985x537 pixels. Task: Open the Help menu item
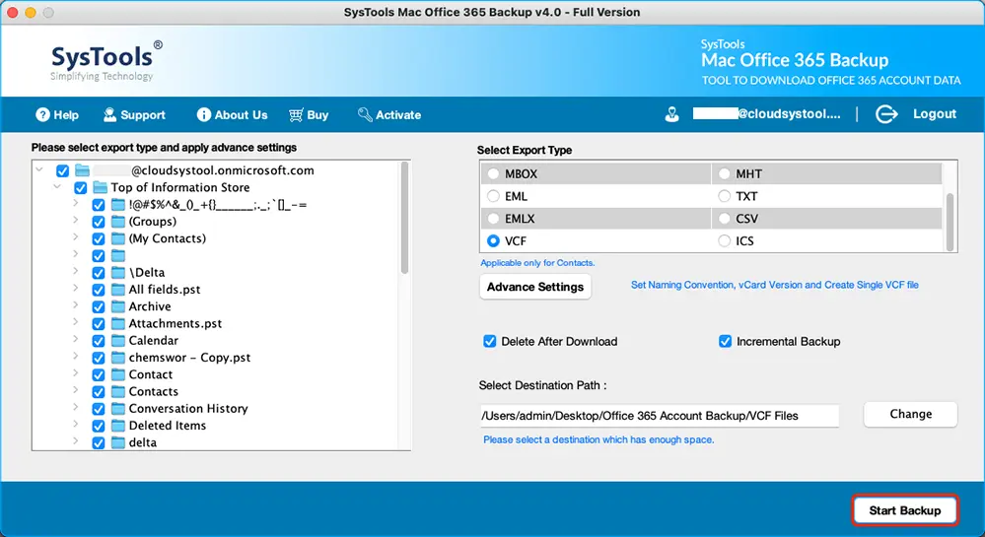[57, 115]
